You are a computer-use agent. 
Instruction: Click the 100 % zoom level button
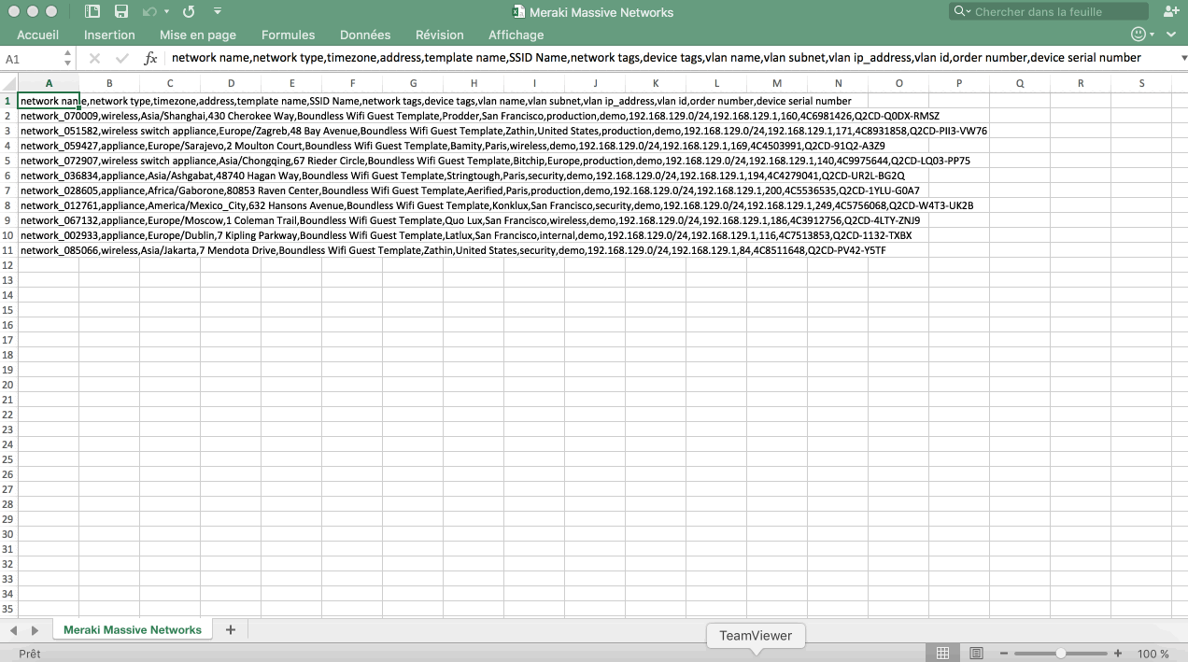(x=1153, y=654)
